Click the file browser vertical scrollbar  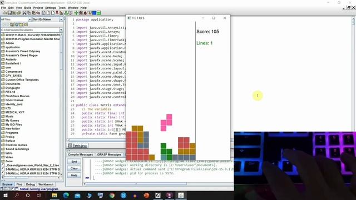tap(61, 104)
